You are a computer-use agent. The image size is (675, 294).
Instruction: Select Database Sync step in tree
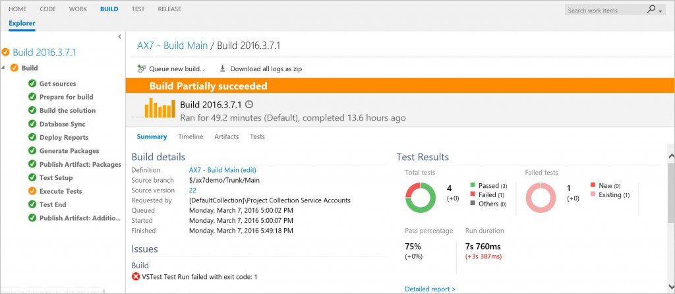coord(62,124)
